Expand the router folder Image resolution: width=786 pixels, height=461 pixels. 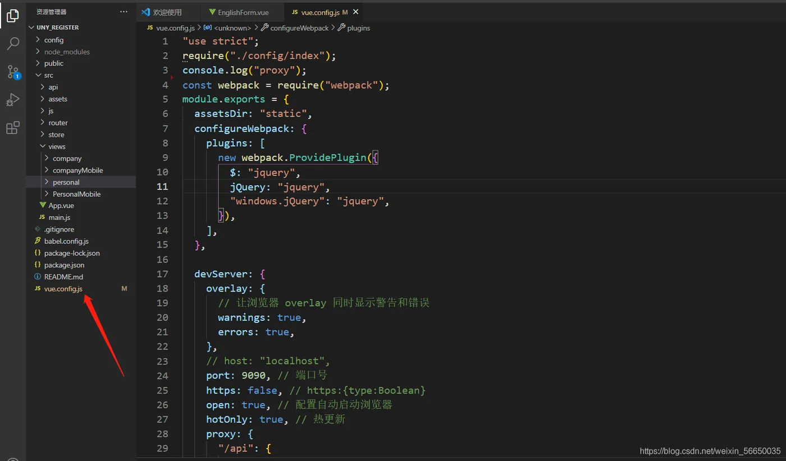tap(43, 123)
